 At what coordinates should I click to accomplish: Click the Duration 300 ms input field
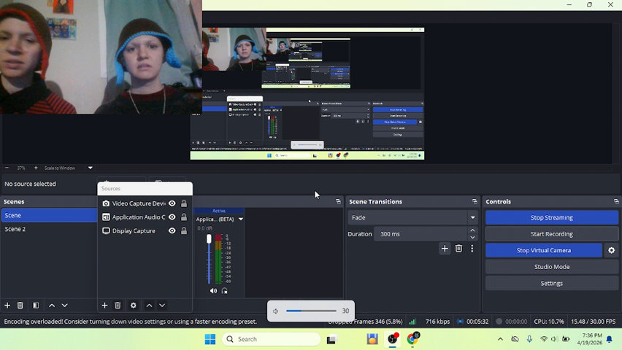click(x=421, y=234)
